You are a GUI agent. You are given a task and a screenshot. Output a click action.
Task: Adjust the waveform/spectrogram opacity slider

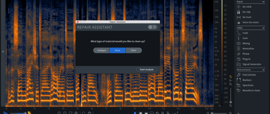coord(25,113)
